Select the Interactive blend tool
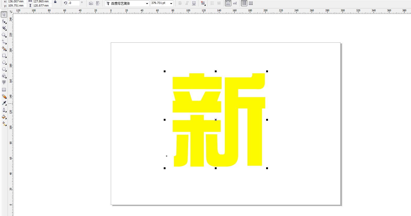This screenshot has width=411, height=216. [x=4, y=96]
